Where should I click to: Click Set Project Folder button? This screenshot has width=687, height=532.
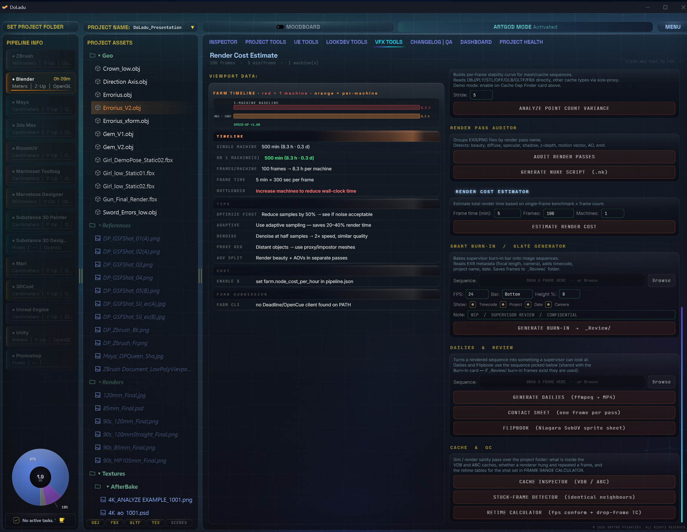point(40,27)
